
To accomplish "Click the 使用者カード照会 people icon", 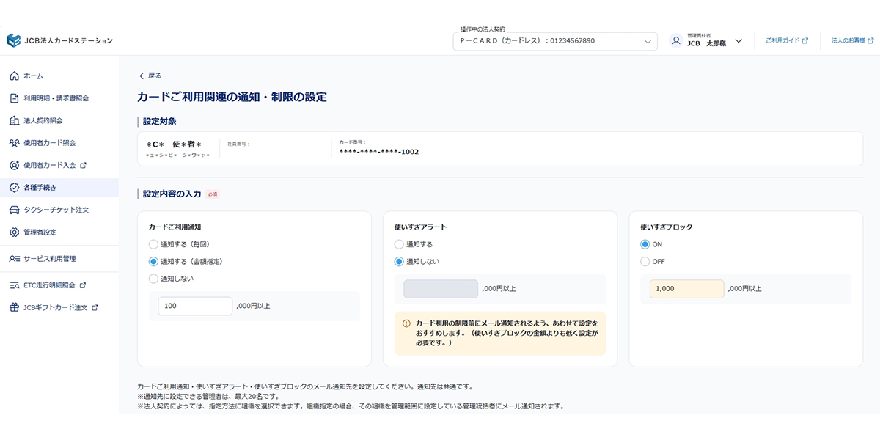I will coord(14,143).
